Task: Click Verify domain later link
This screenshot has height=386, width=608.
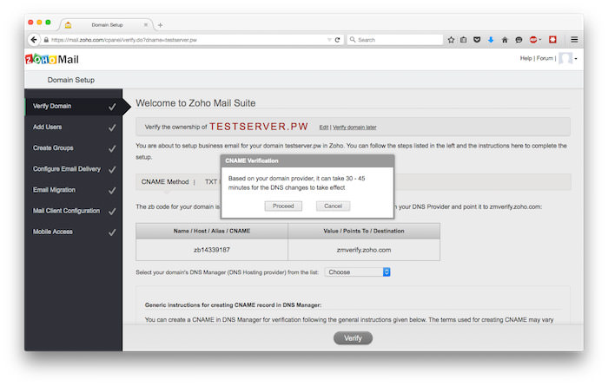Action: coord(354,128)
